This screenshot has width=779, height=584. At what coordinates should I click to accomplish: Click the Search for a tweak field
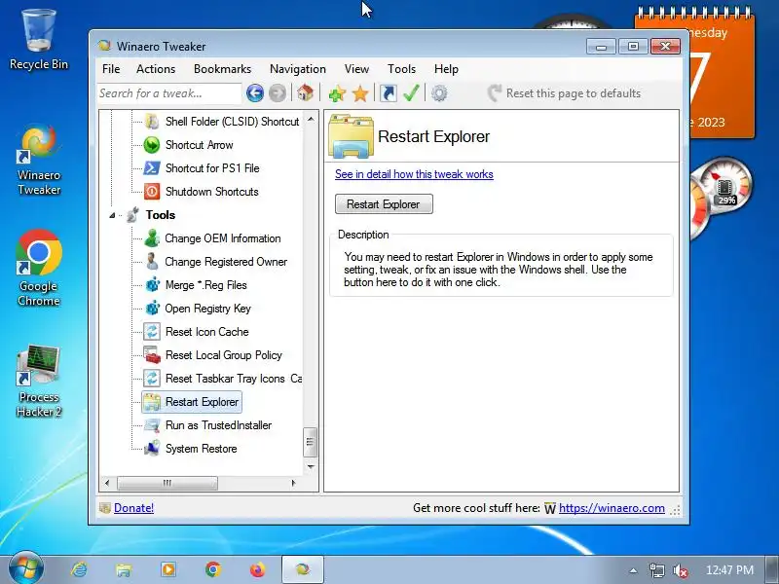click(x=169, y=93)
